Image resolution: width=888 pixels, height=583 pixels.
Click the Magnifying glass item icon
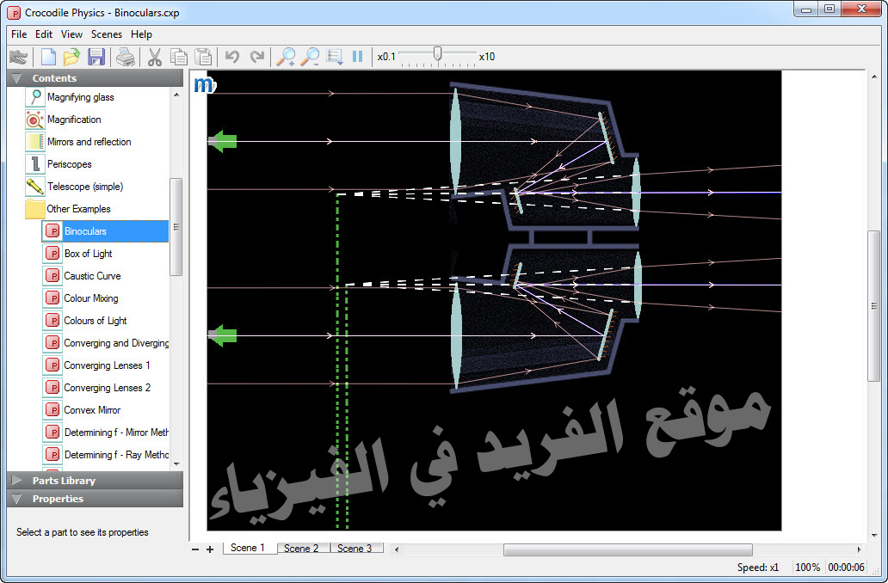coord(35,97)
